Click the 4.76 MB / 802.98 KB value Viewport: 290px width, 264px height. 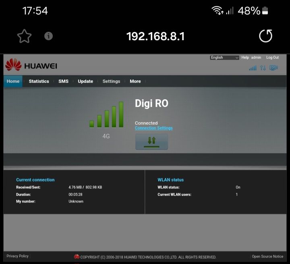[x=85, y=187]
